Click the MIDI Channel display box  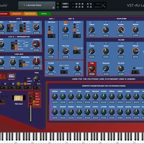click(12, 76)
